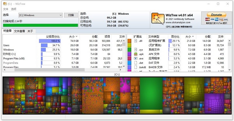Sort tree by 项目 column header
This screenshot has width=234, height=121.
(x=105, y=37)
